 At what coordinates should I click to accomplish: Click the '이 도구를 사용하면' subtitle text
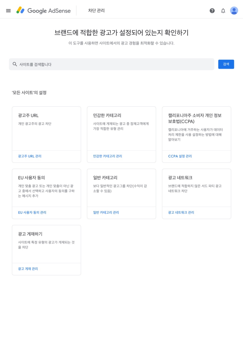pos(122,43)
